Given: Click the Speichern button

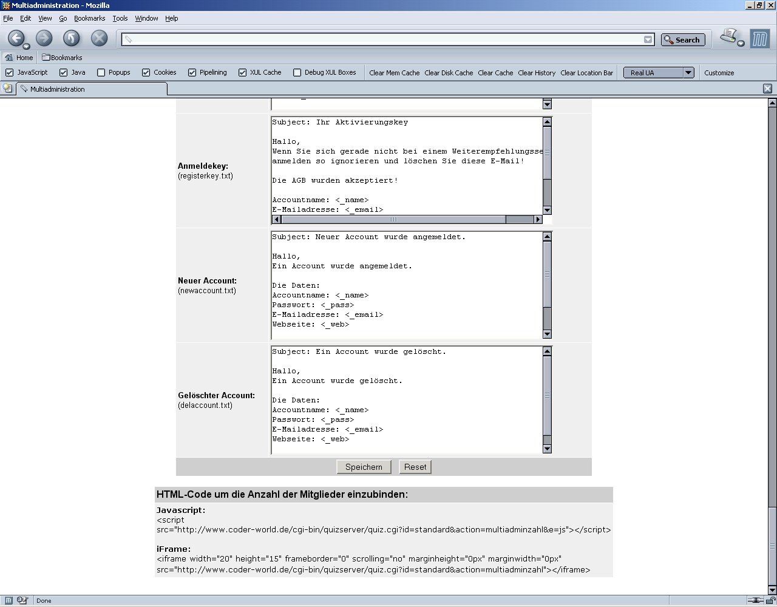Looking at the screenshot, I should point(364,467).
